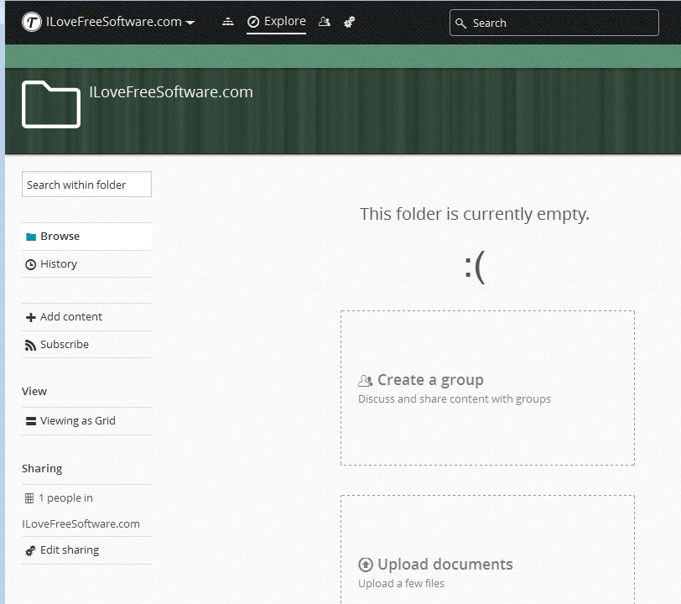Select Subscribe in the sidebar

pyautogui.click(x=87, y=345)
